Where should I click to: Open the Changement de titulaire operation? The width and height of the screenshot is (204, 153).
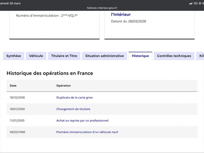(73, 109)
